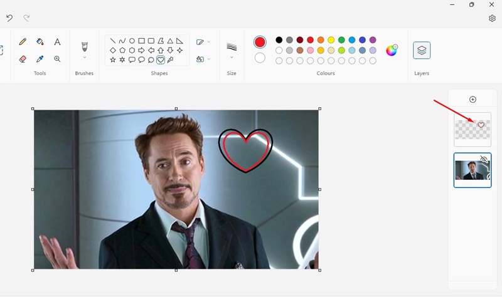Choose the Diamond shape
The height and width of the screenshot is (297, 502).
(113, 50)
